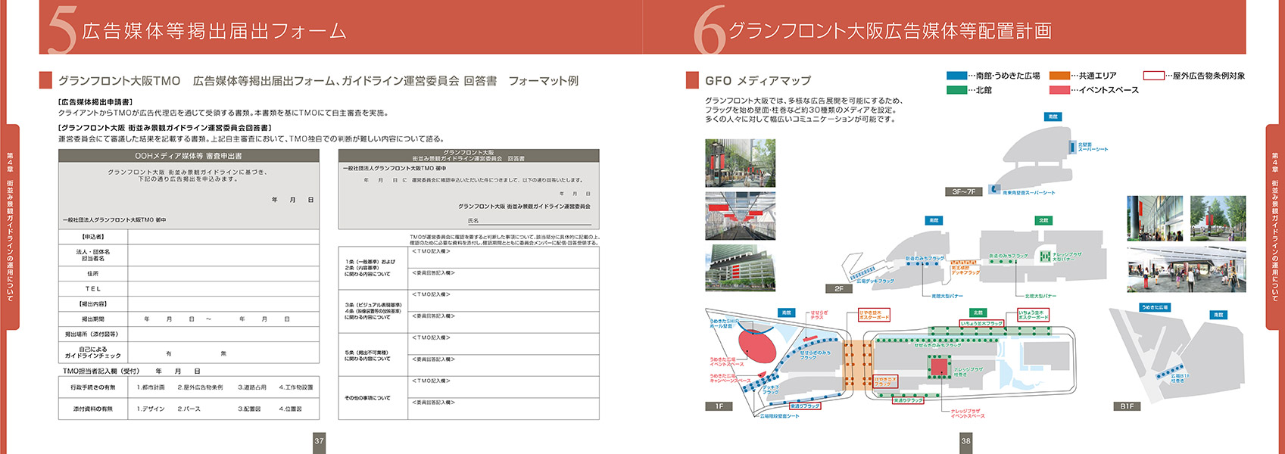Screen dimensions: 1285x454
Task: Select the 1F floor label
Action: pos(719,406)
